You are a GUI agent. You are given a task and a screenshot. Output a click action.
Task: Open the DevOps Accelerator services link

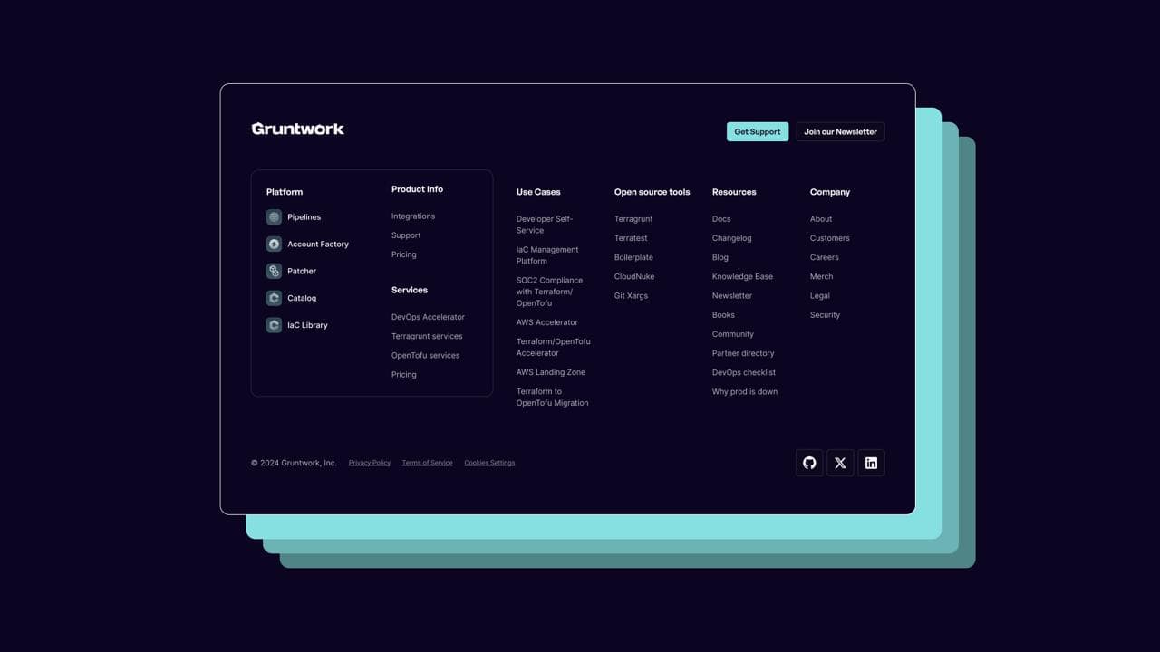pos(427,317)
